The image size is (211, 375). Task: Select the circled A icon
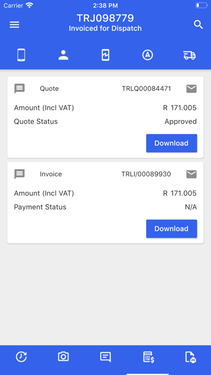147,55
